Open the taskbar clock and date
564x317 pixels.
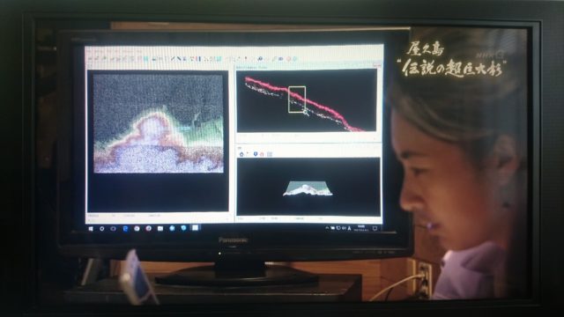361,228
